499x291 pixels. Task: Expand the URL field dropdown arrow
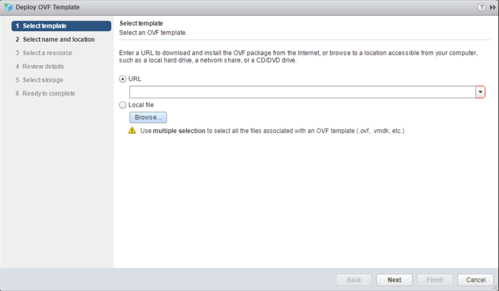(480, 92)
